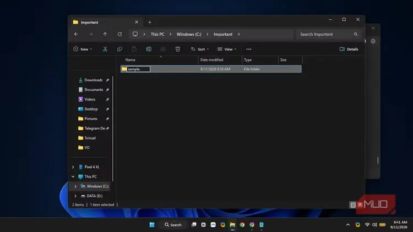This screenshot has width=413, height=232.
Task: Sort by the Size column header
Action: (x=283, y=60)
